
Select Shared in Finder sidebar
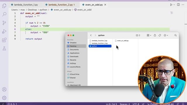(76, 78)
